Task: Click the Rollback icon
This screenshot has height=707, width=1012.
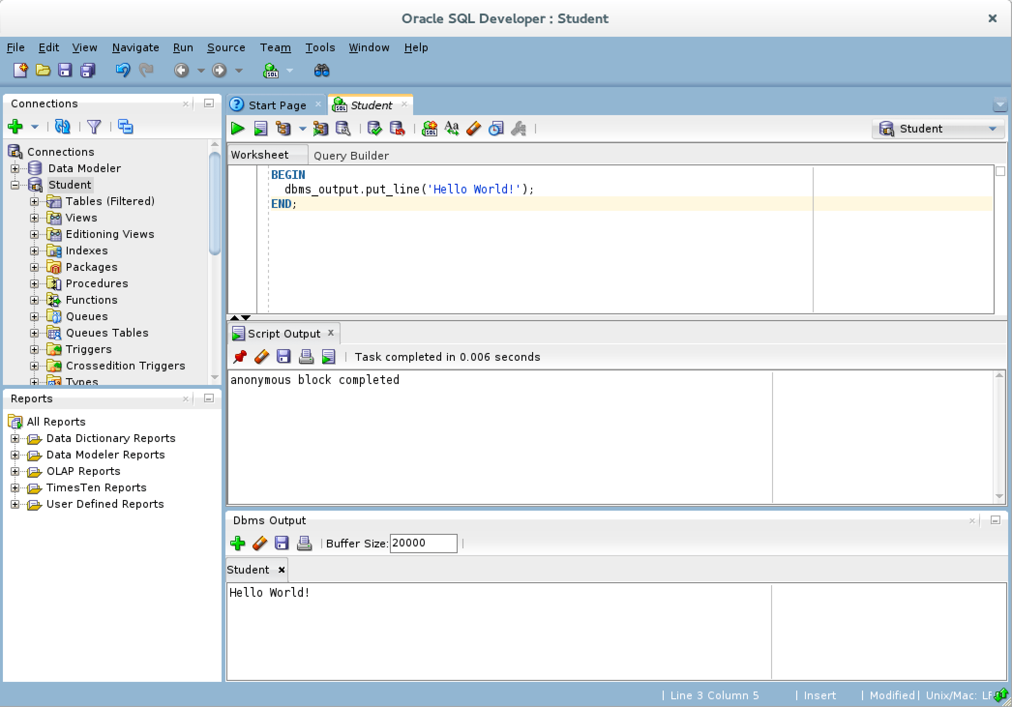Action: pos(398,129)
